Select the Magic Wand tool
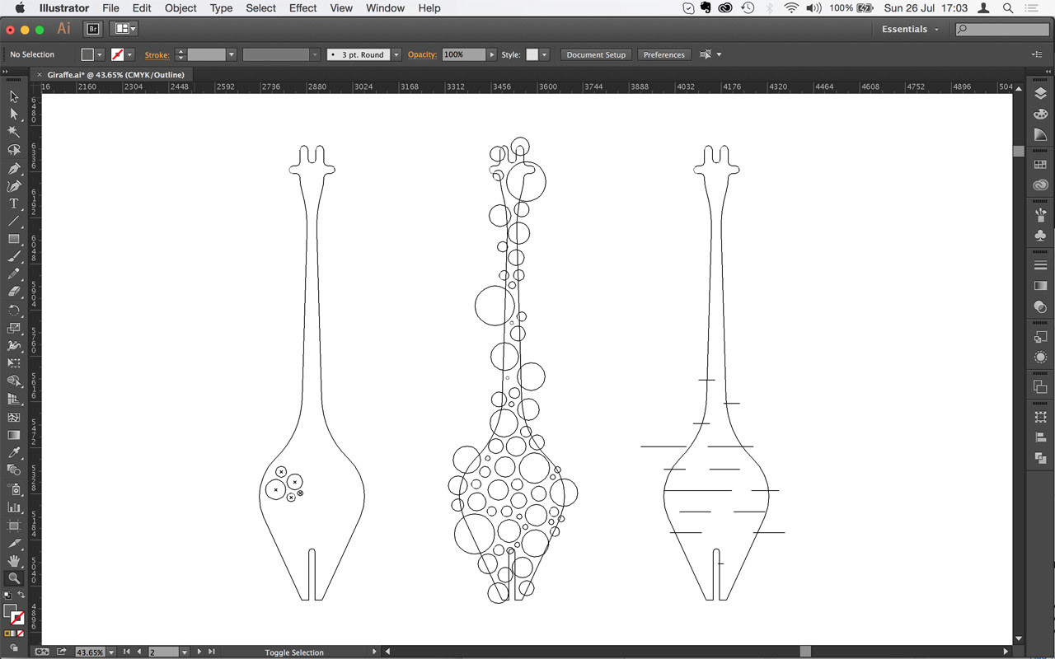The width and height of the screenshot is (1055, 659). tap(14, 132)
